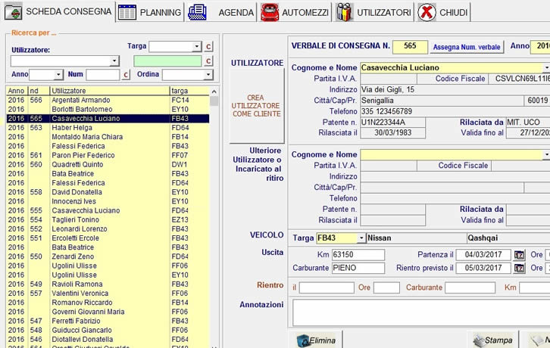Click Crea Utilizzatore Come Cliente button
The height and width of the screenshot is (348, 550).
tap(256, 105)
